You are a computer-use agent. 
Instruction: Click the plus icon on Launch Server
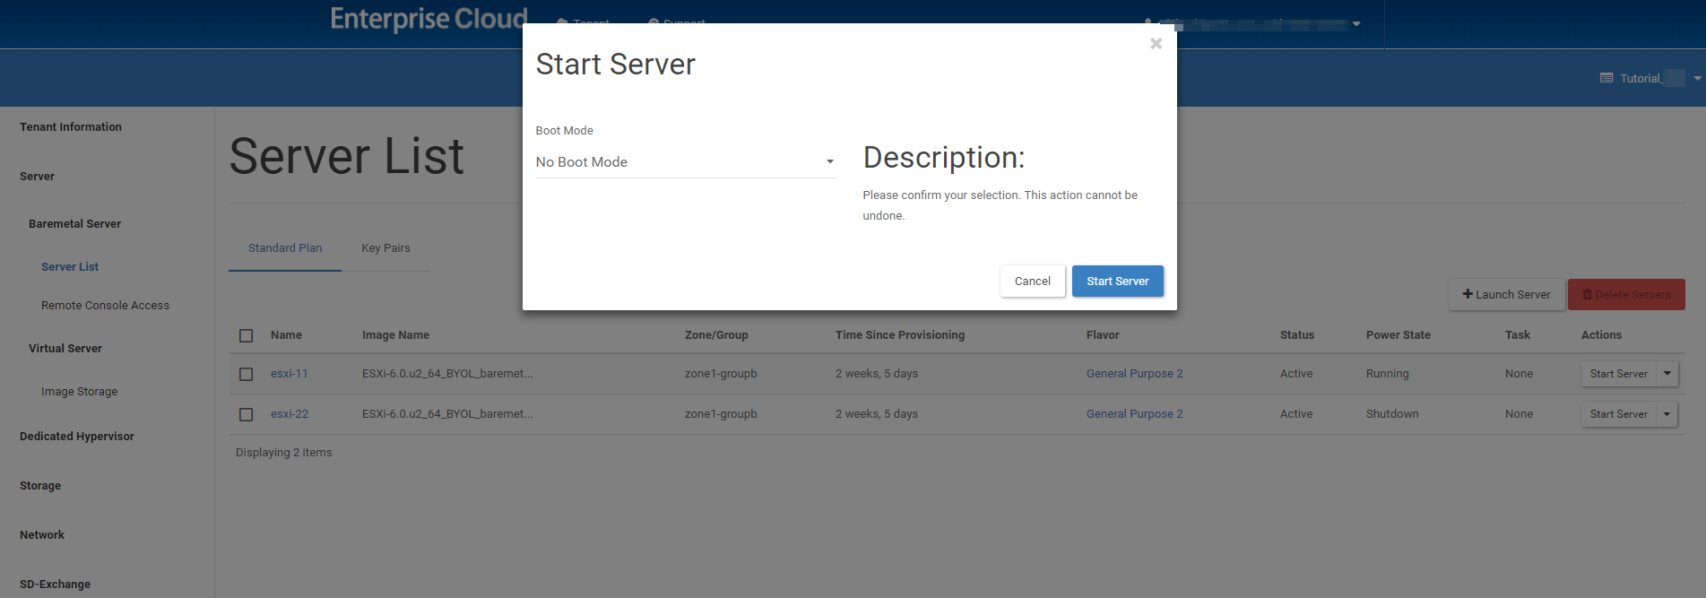1468,294
